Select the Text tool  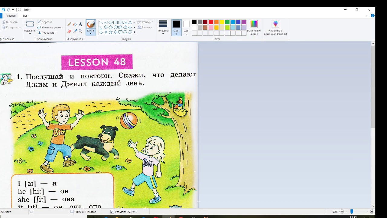[x=80, y=24]
